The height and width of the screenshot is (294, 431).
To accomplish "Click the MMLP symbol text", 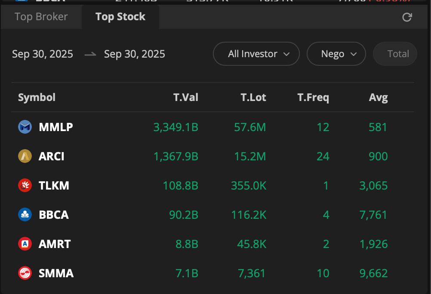I will click(x=55, y=127).
